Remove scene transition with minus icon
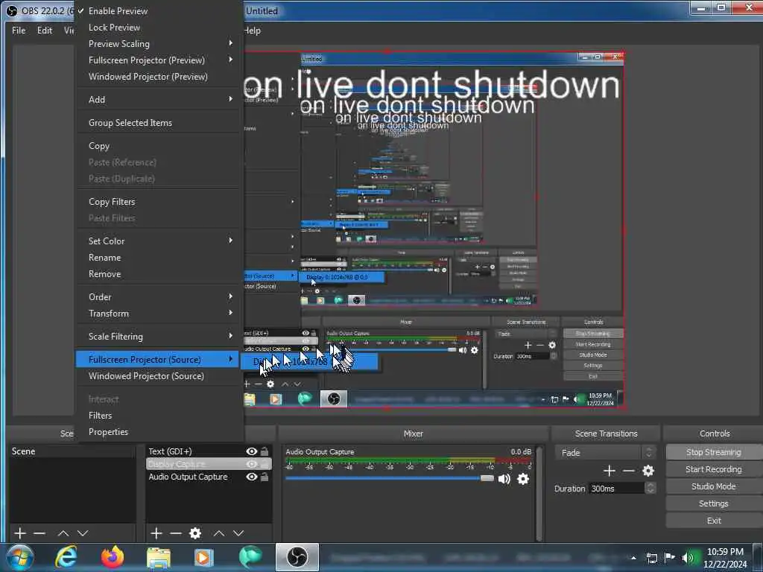 [629, 471]
